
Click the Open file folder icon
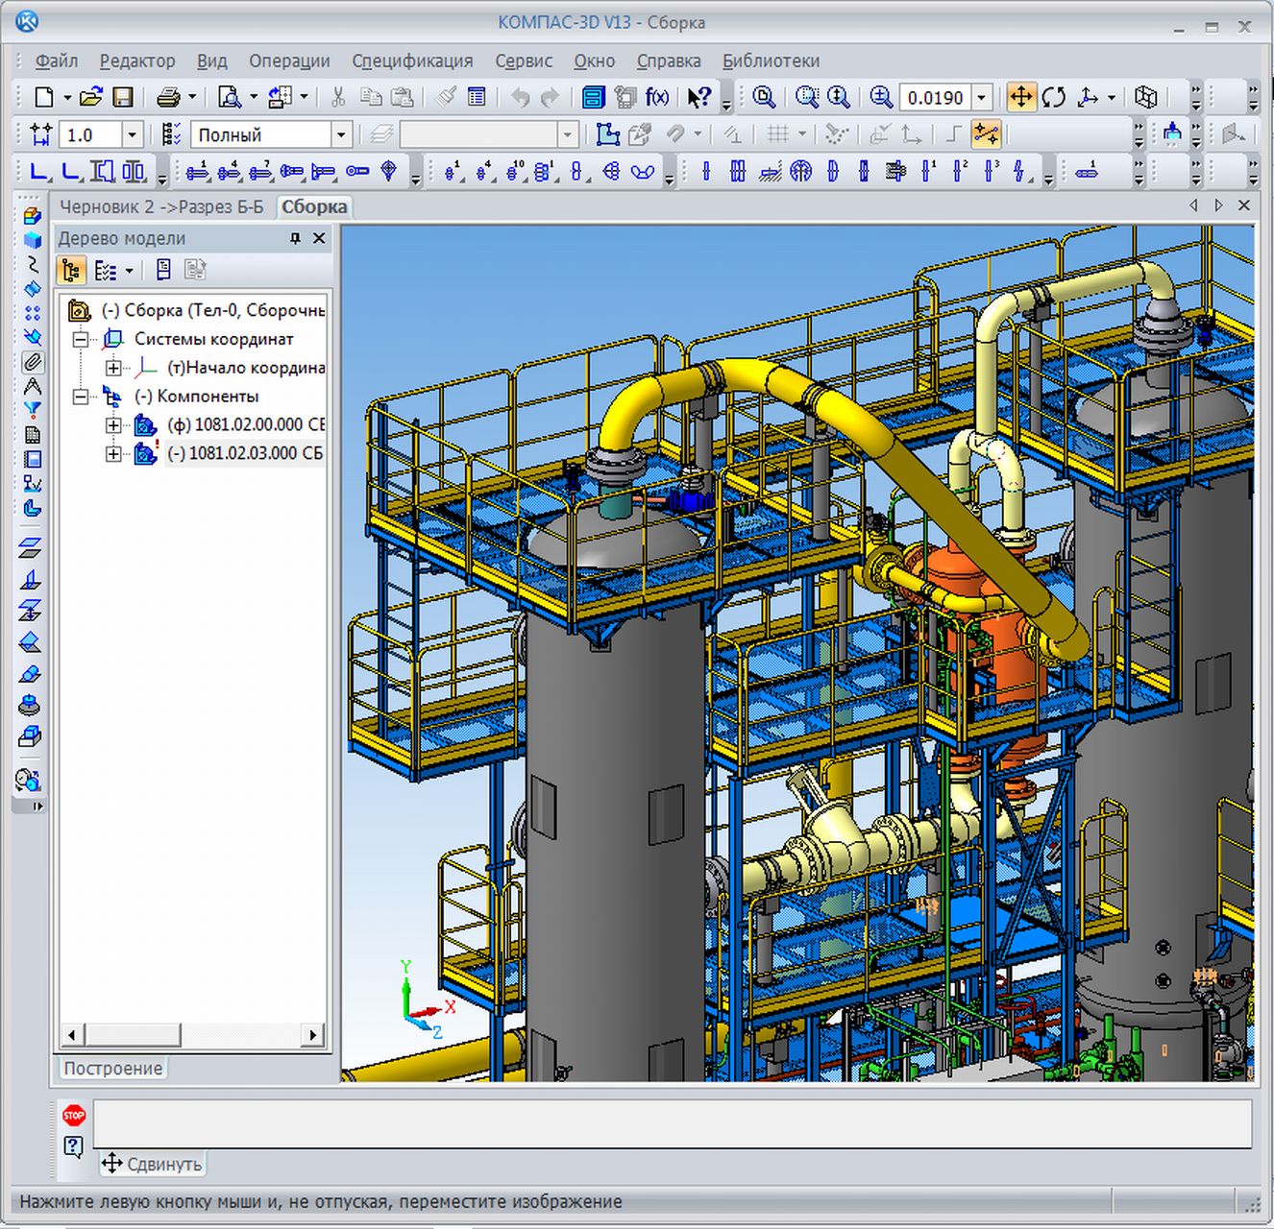[91, 97]
